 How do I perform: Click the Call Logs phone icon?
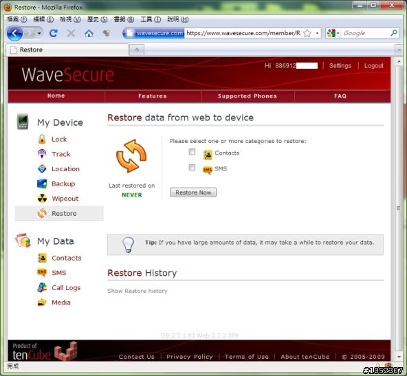(x=42, y=287)
